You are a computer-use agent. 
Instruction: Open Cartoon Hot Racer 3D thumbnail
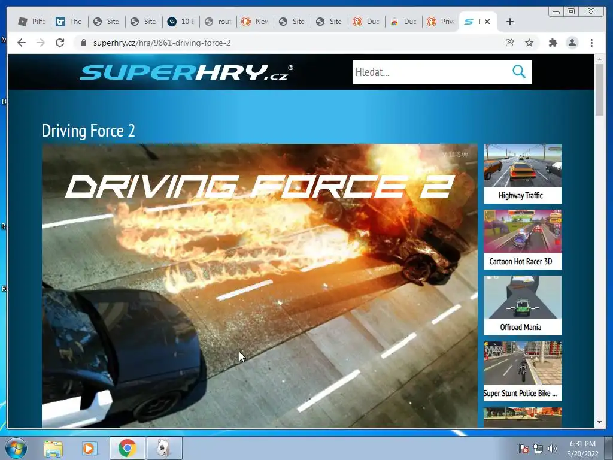click(522, 231)
